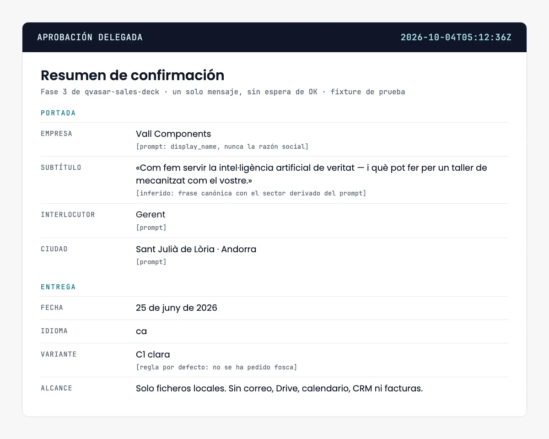The width and height of the screenshot is (549, 439).
Task: Click the VARIANTE field label
Action: coord(59,355)
